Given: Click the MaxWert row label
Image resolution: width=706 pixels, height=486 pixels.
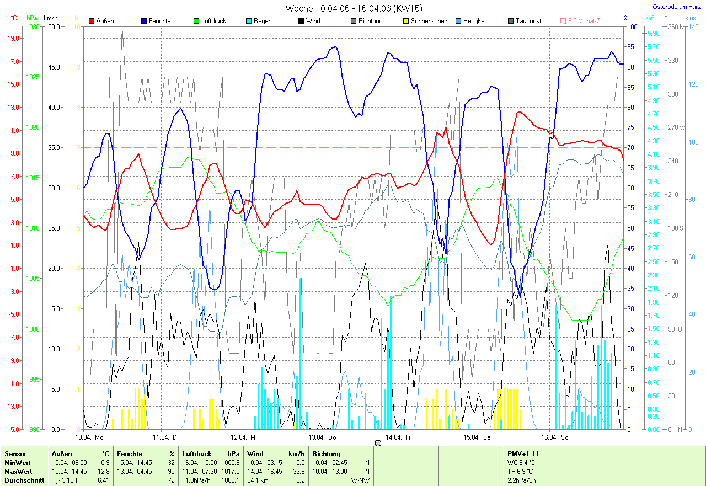Looking at the screenshot, I should tap(18, 472).
